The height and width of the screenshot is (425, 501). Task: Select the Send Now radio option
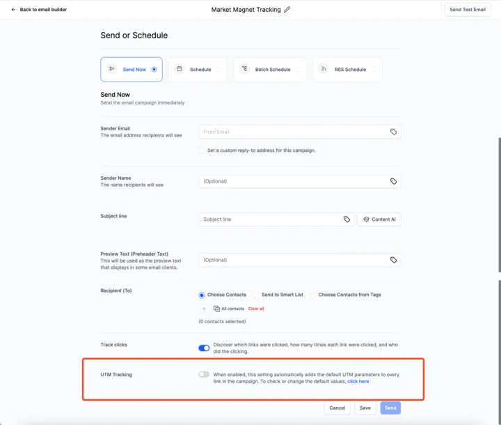coord(154,69)
